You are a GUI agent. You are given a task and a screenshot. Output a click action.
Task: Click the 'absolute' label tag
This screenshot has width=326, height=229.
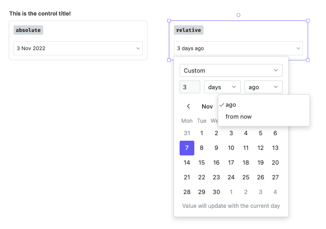coord(28,30)
